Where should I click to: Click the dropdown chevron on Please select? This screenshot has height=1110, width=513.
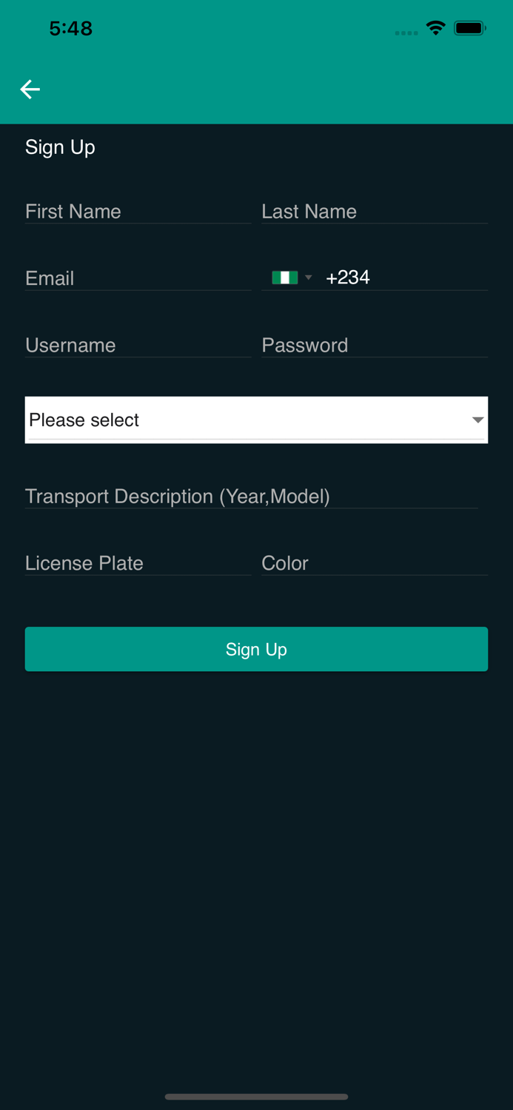(x=477, y=420)
